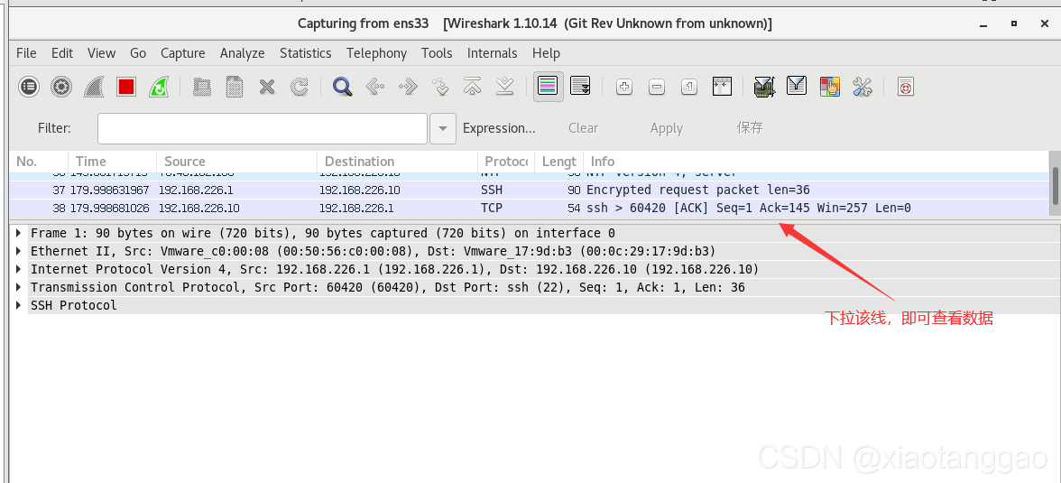1061x483 pixels.
Task: Save this capture file icon
Action: tap(235, 87)
